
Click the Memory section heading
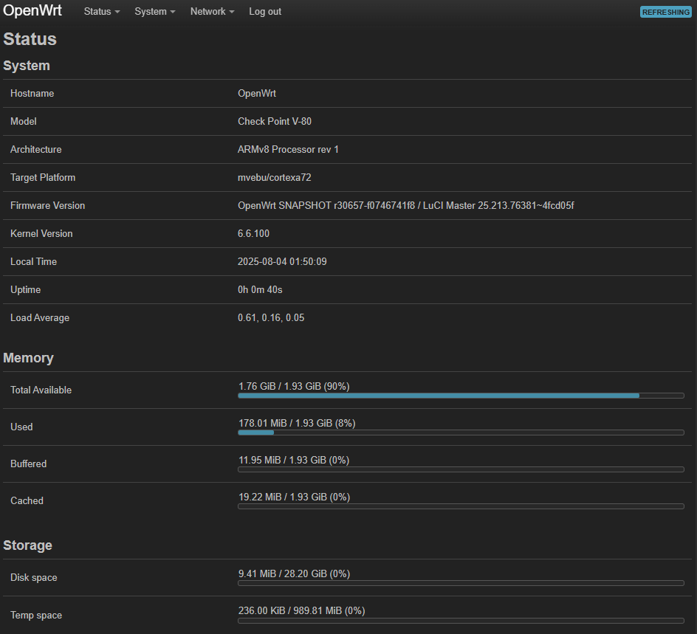point(29,358)
